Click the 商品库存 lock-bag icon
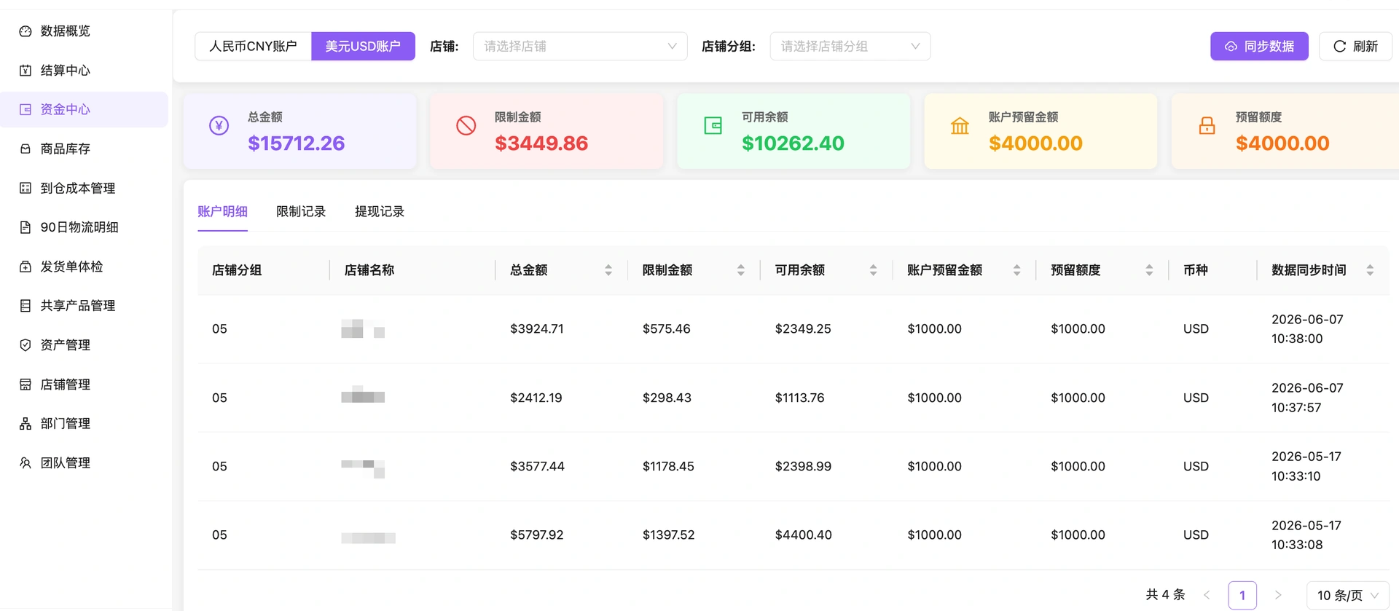Image resolution: width=1399 pixels, height=611 pixels. [26, 149]
